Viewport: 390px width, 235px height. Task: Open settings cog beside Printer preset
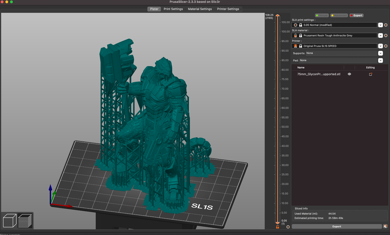point(386,46)
